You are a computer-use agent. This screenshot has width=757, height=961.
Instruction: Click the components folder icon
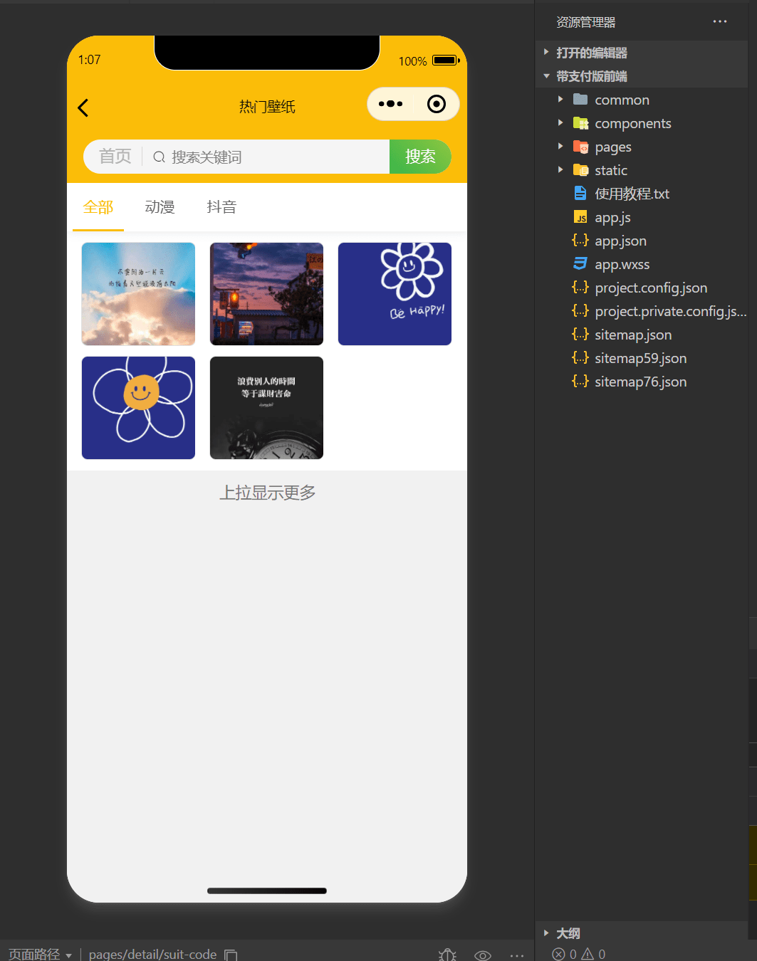[x=580, y=122]
